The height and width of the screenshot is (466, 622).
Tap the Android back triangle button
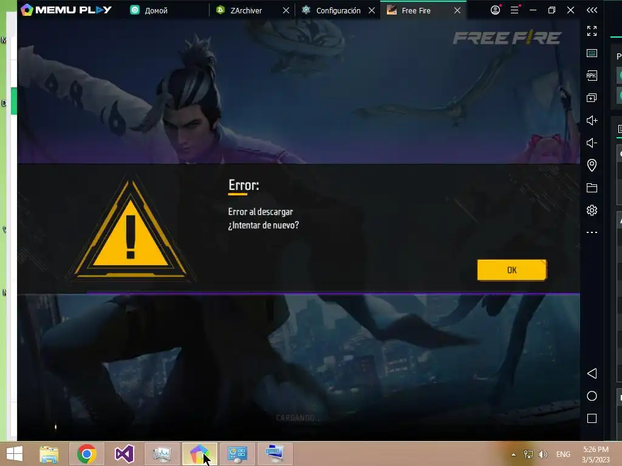pyautogui.click(x=592, y=373)
